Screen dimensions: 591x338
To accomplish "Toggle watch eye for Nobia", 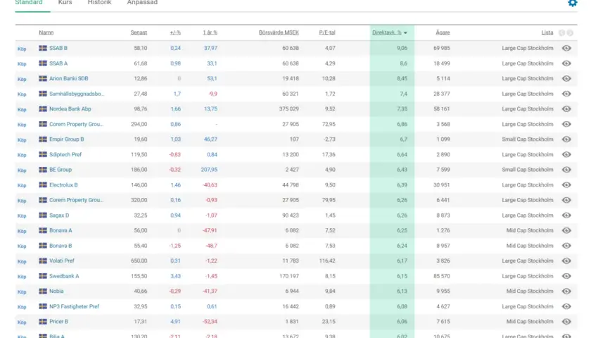I will pos(566,291).
